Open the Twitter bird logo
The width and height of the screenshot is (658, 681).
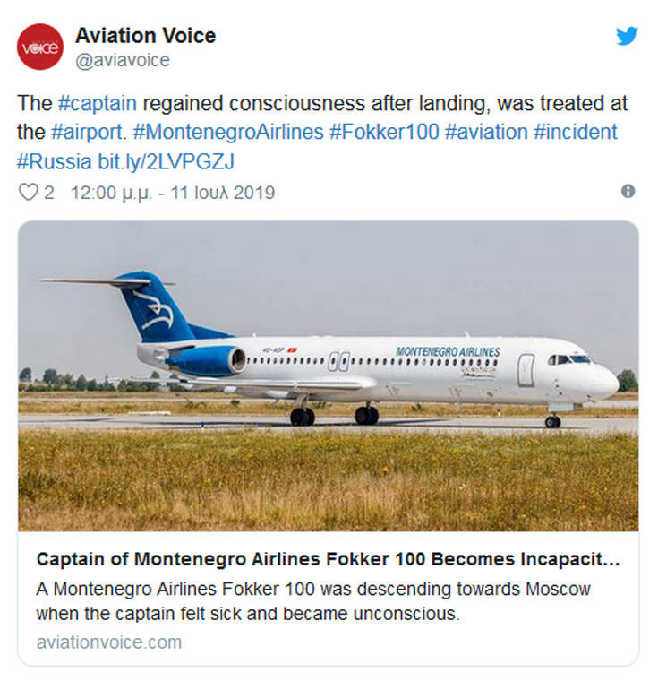coord(627,36)
